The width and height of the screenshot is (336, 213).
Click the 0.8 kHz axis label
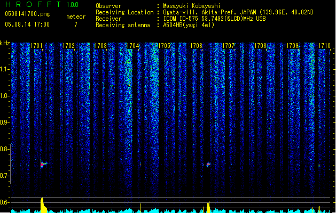4,149
